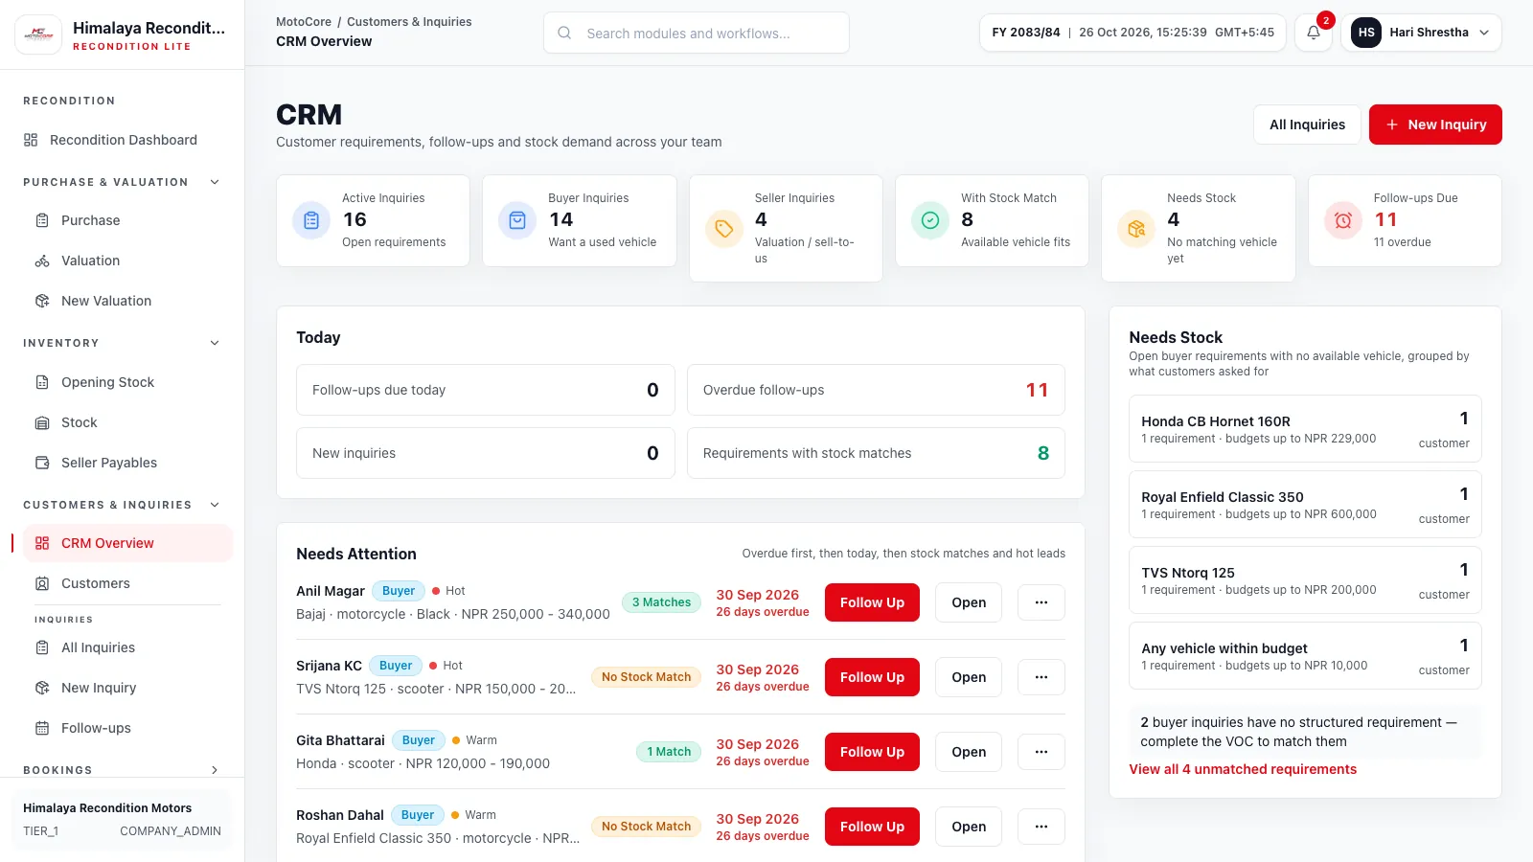The image size is (1533, 862).
Task: Open more options for Gita Bhattarai
Action: pyautogui.click(x=1041, y=752)
